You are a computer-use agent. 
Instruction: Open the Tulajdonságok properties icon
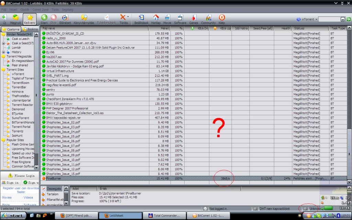point(107,17)
